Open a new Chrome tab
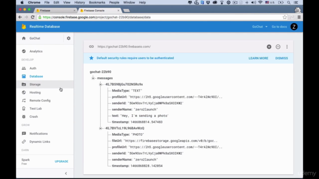The height and width of the screenshot is (179, 319). (126, 10)
